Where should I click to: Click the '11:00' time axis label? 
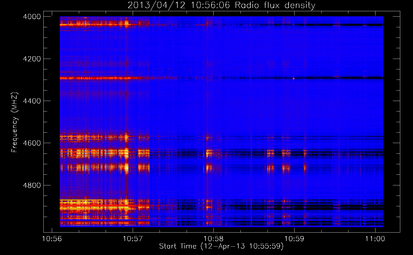375,239
